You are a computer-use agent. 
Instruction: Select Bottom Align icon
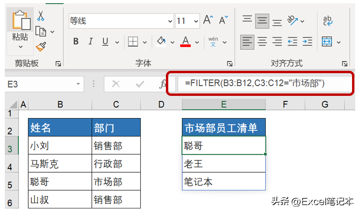(x=277, y=22)
